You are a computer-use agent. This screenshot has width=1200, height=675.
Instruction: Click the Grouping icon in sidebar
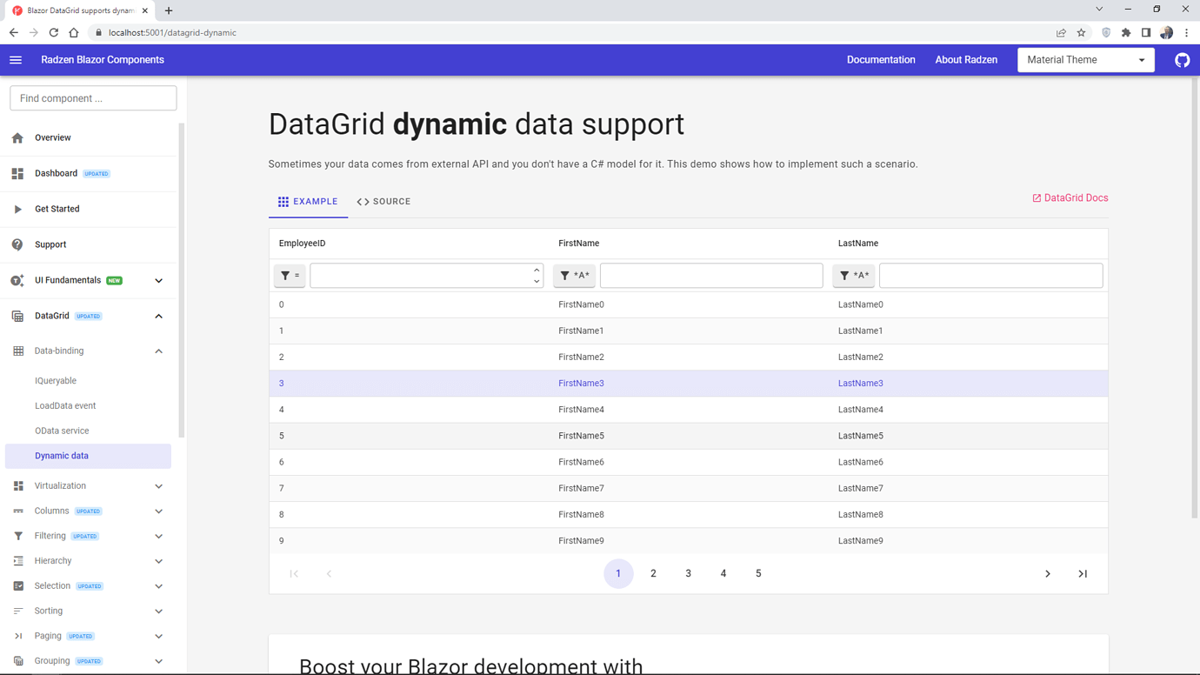[18, 661]
